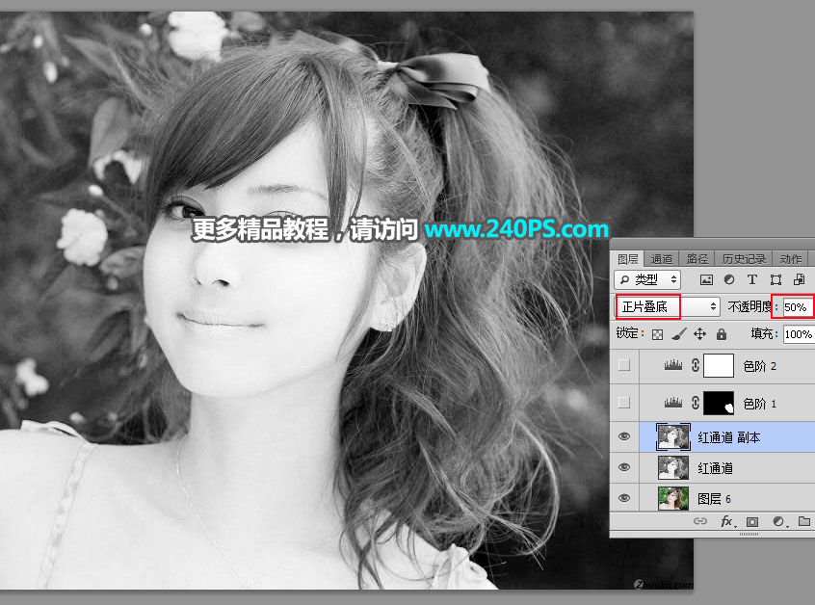Select the 红通道 副本 layer thumbnail
The height and width of the screenshot is (605, 815).
coord(673,436)
